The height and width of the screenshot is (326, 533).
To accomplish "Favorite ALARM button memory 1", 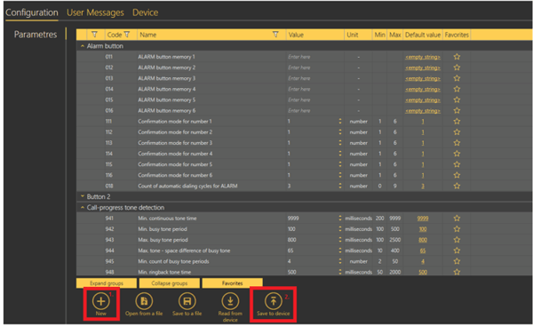I will pos(457,57).
